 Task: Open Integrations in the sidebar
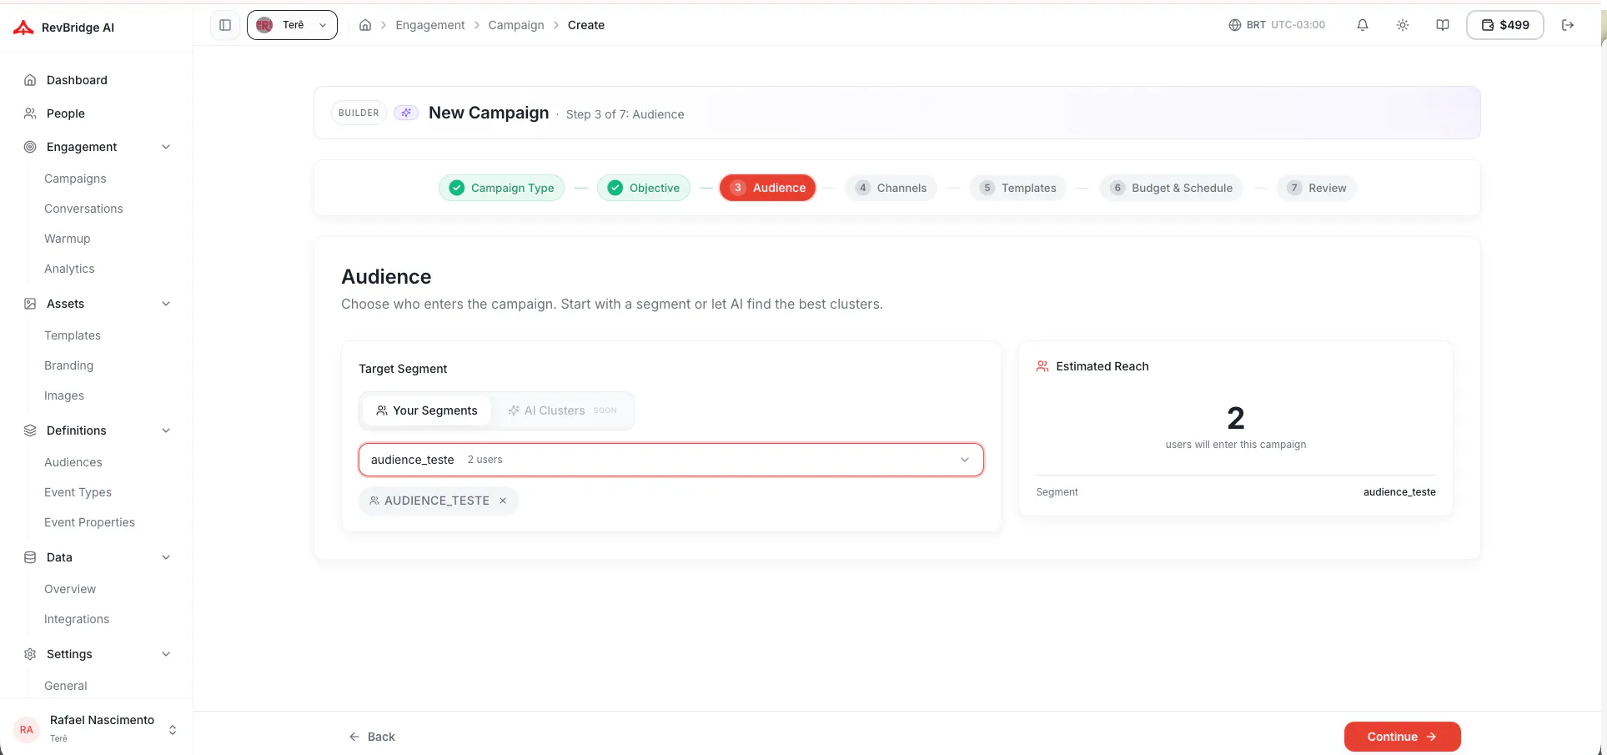point(77,619)
